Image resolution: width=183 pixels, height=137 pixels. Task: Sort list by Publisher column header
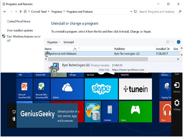tap(120, 49)
